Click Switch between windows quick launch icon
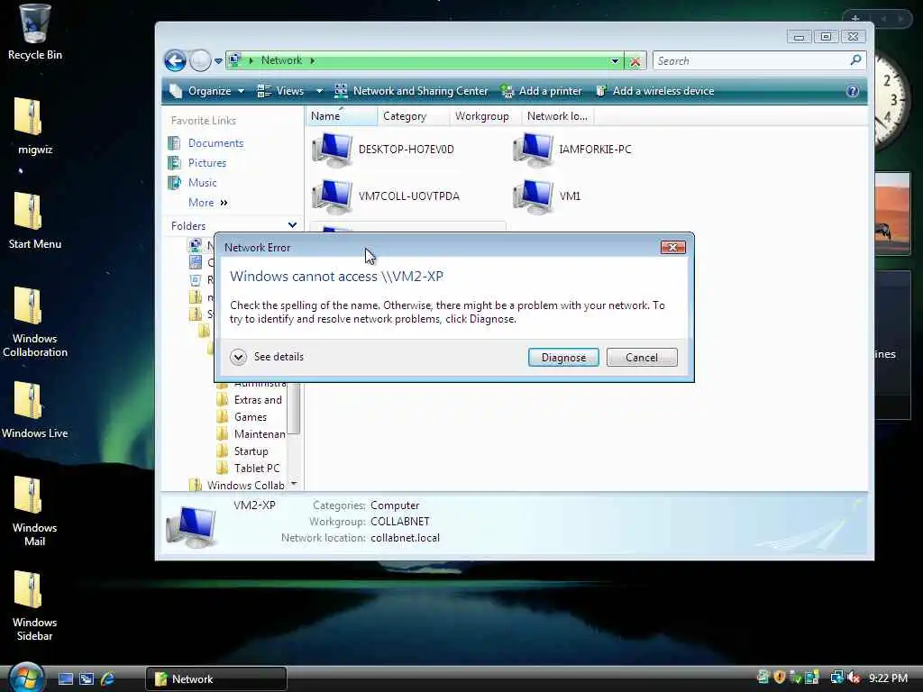Screen dimensions: 923x692 [x=87, y=679]
